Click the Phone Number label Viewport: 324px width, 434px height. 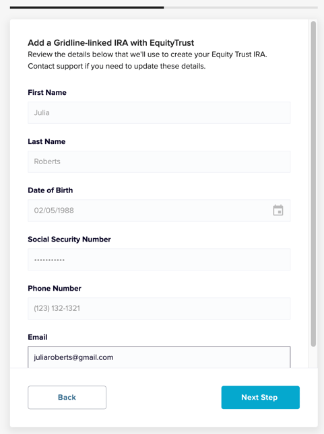55,289
